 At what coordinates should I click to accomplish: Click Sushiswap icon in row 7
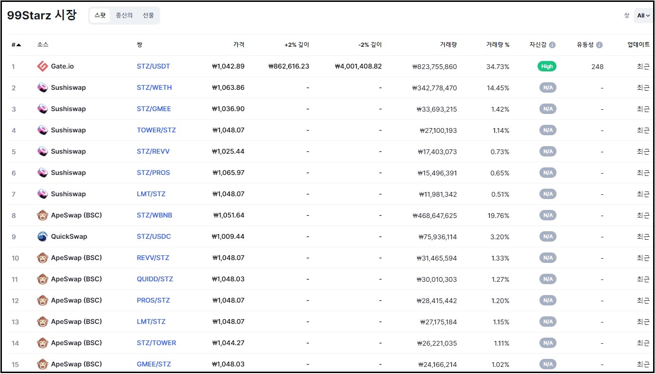(x=43, y=194)
